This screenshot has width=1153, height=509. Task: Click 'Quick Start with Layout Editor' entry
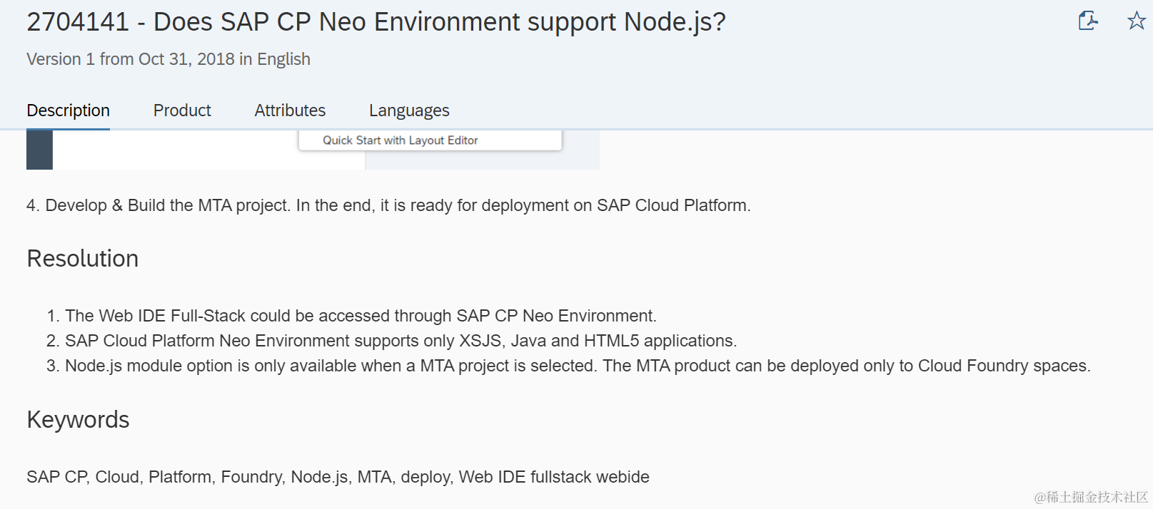[400, 140]
